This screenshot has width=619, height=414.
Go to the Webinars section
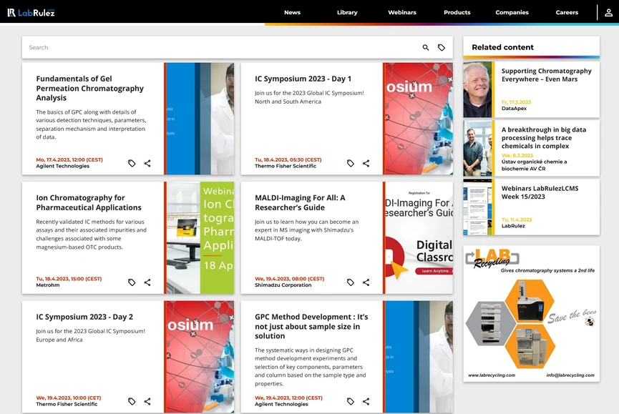click(402, 12)
